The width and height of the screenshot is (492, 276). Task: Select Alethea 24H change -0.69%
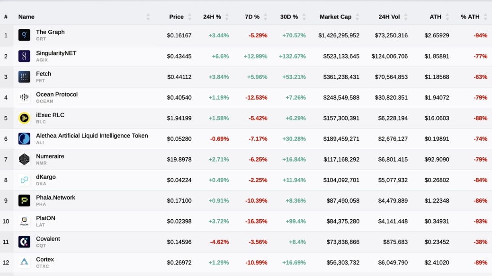[x=219, y=139]
